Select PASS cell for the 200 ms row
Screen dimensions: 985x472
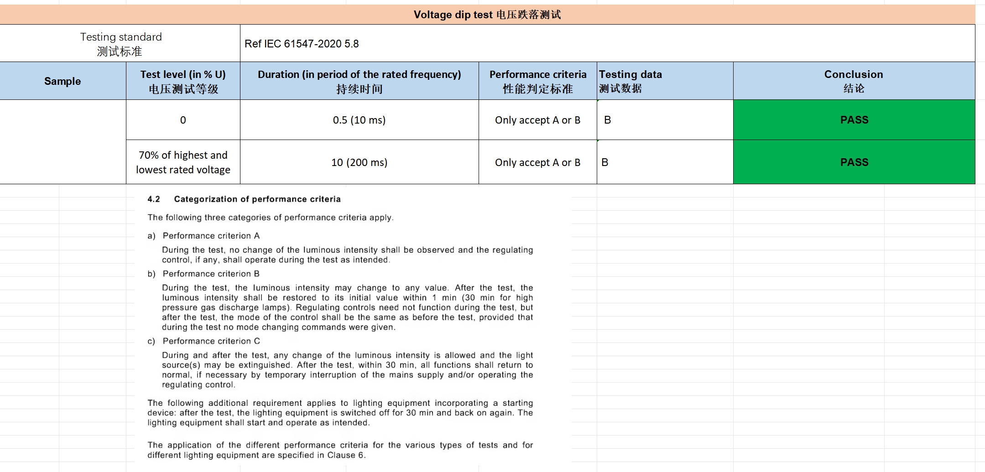tap(854, 162)
